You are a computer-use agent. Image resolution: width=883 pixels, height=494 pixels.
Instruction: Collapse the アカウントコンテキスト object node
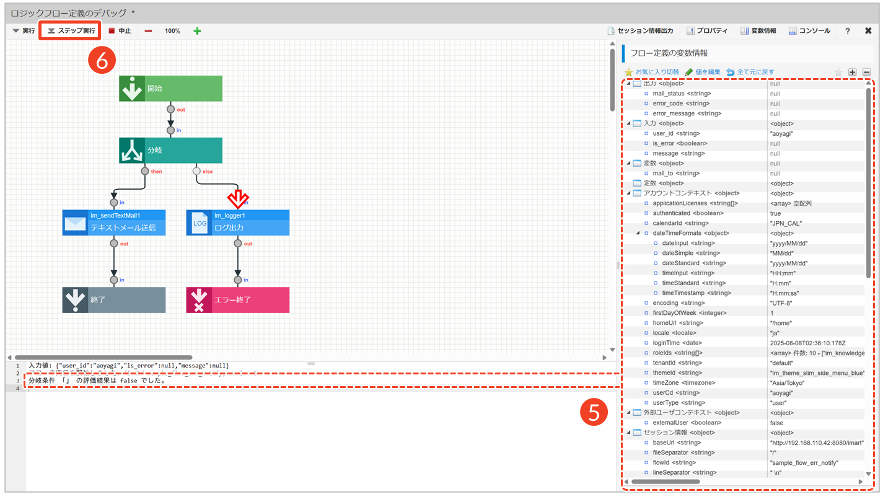click(x=628, y=193)
